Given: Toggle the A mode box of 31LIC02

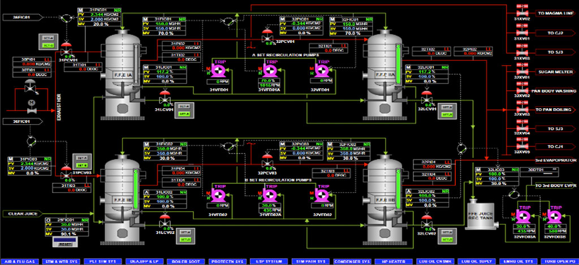Looking at the screenshot, I should click(146, 192).
